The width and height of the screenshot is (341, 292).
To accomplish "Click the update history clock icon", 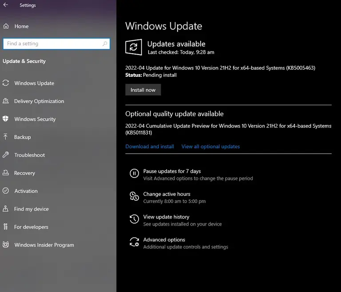I will tap(134, 219).
